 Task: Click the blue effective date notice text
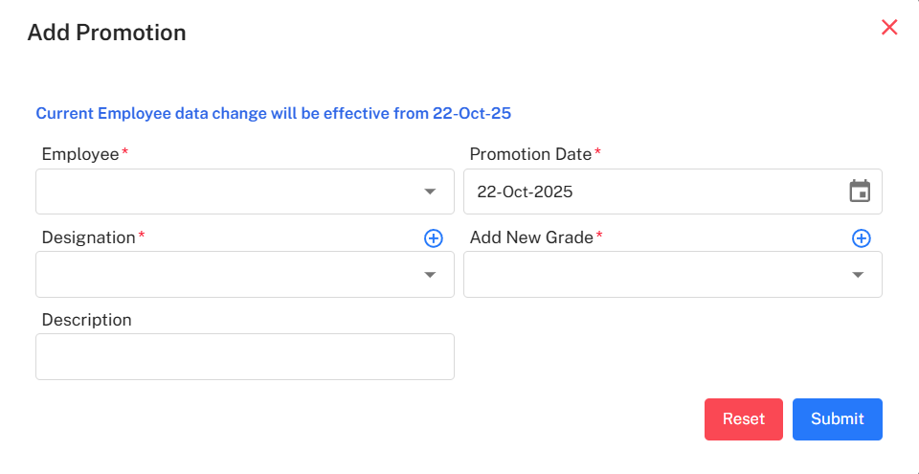pyautogui.click(x=273, y=113)
